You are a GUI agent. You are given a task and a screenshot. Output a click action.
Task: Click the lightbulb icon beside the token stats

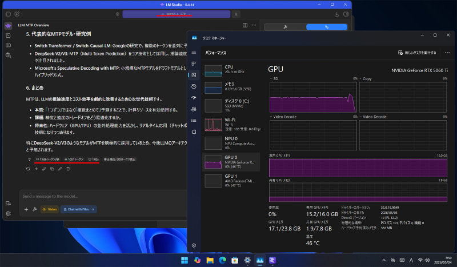coord(30,160)
